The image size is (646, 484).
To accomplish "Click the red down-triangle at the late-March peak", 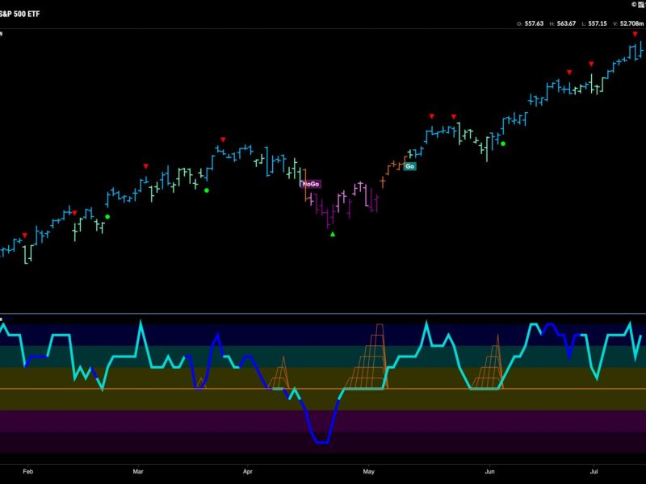I will [x=223, y=140].
